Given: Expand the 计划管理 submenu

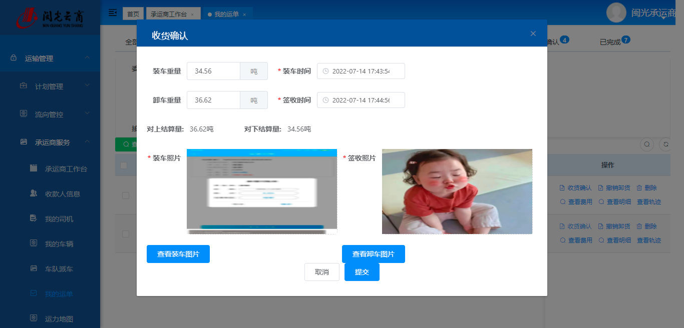Looking at the screenshot, I should point(50,86).
